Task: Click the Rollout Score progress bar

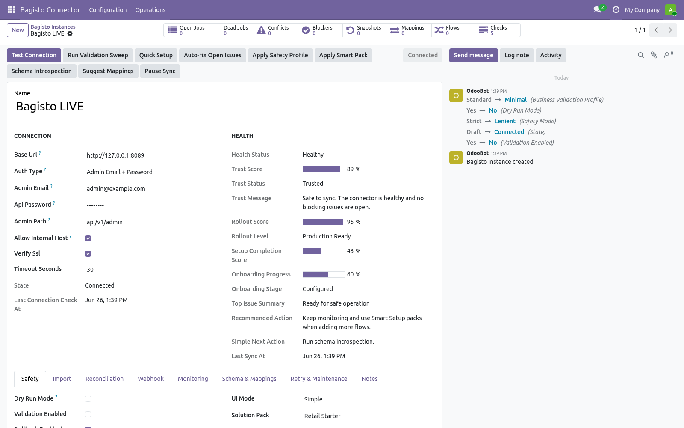Action: 324,222
